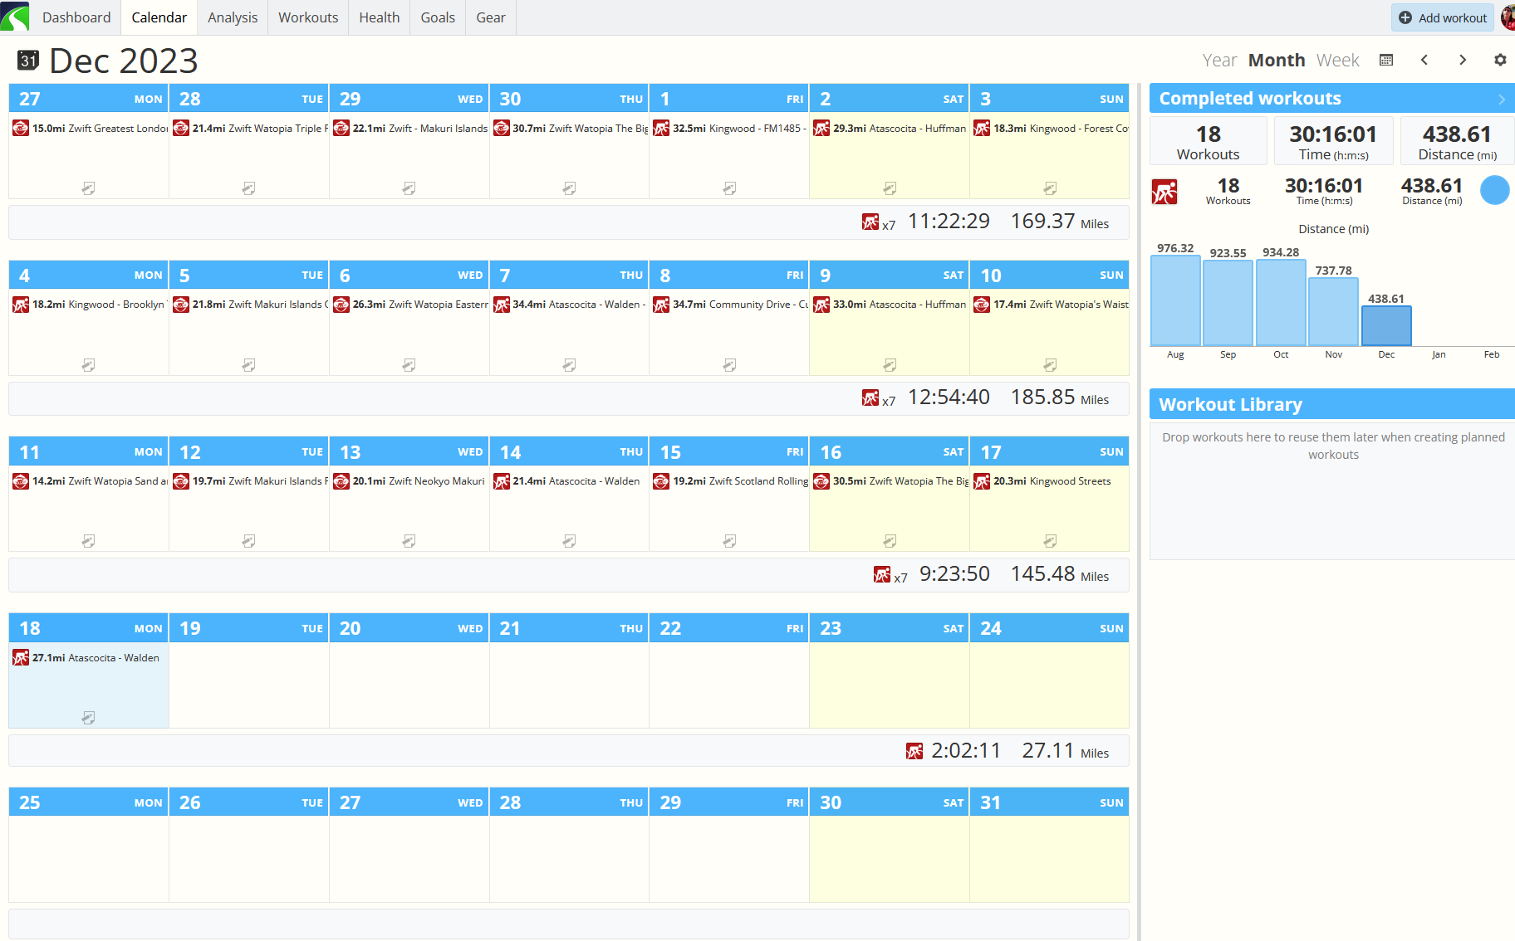
Task: Open the 19.2mi Zwift Scotland Rolling workout
Action: point(730,481)
